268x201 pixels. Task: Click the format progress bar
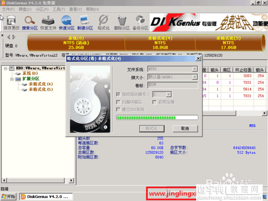157,117
